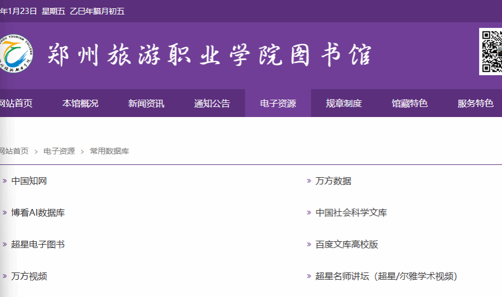Open the 超星名师讲坛 video link
Image resolution: width=502 pixels, height=297 pixels.
386,276
